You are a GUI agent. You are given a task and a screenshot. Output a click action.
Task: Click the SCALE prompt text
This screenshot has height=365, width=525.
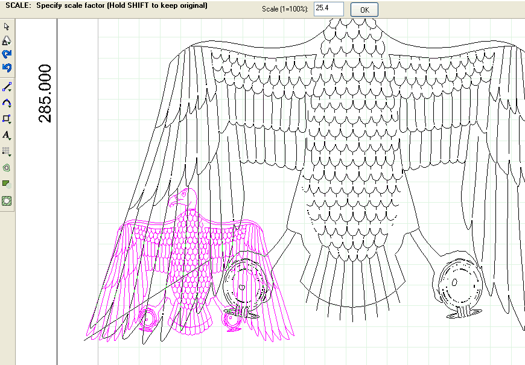[106, 5]
